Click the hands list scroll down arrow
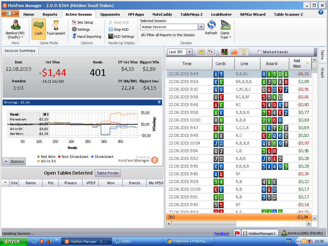The width and height of the screenshot is (328, 246). point(314,218)
